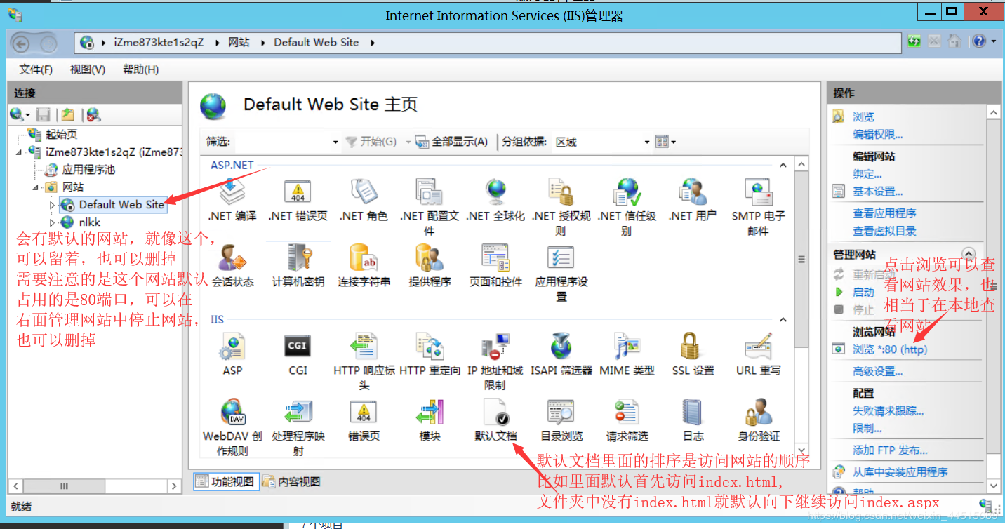The height and width of the screenshot is (529, 1005).
Task: Select the ISAPI 筛选器 icon
Action: point(560,353)
